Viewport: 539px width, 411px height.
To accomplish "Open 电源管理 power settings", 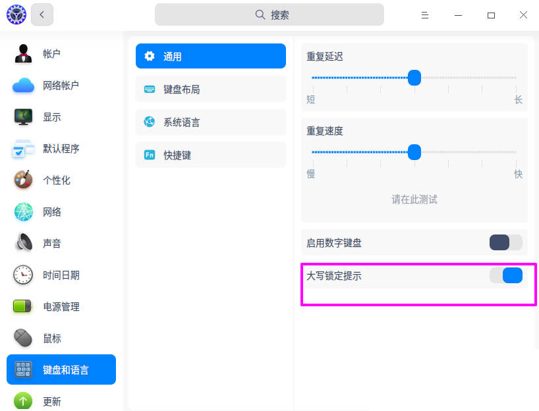I will 59,306.
